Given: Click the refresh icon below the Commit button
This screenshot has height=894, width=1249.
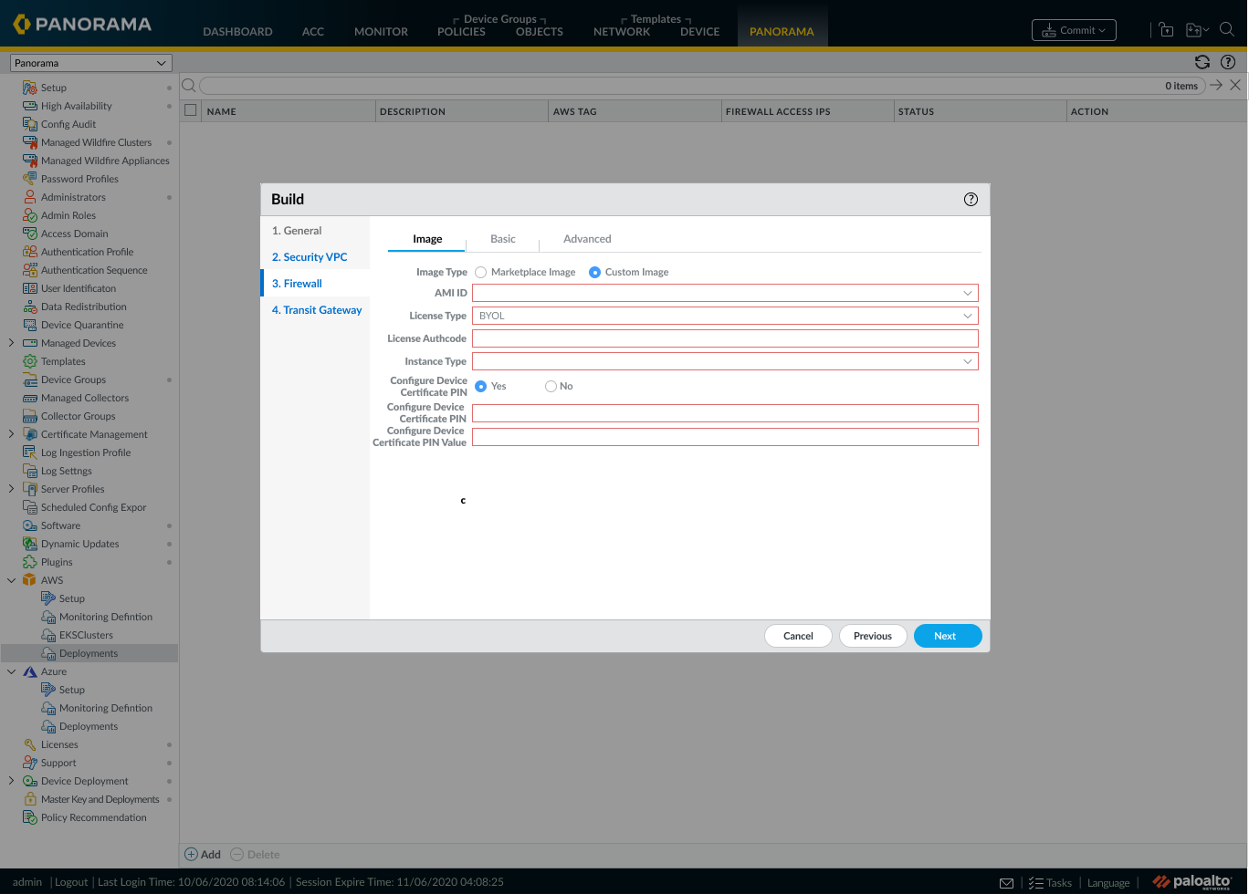Looking at the screenshot, I should pos(1202,62).
